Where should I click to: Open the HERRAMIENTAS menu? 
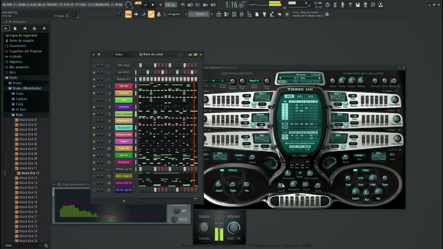tap(103, 5)
